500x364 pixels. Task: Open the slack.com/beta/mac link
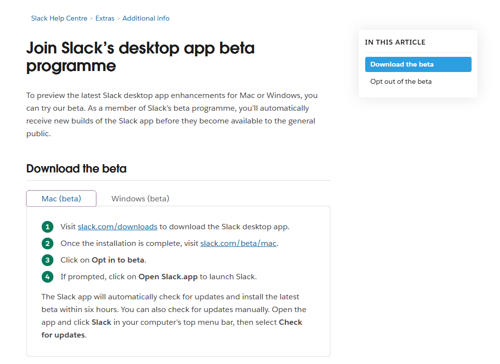(238, 243)
